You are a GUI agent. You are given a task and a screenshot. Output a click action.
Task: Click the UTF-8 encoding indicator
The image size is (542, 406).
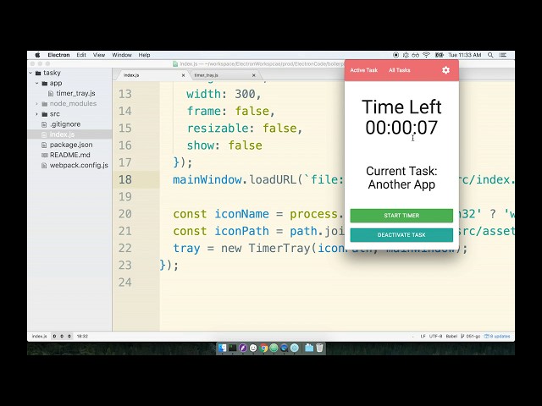click(435, 337)
